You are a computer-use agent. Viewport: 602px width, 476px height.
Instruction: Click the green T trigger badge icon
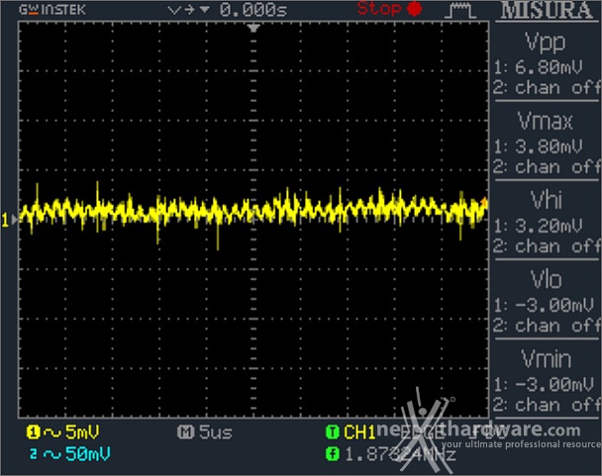click(333, 432)
